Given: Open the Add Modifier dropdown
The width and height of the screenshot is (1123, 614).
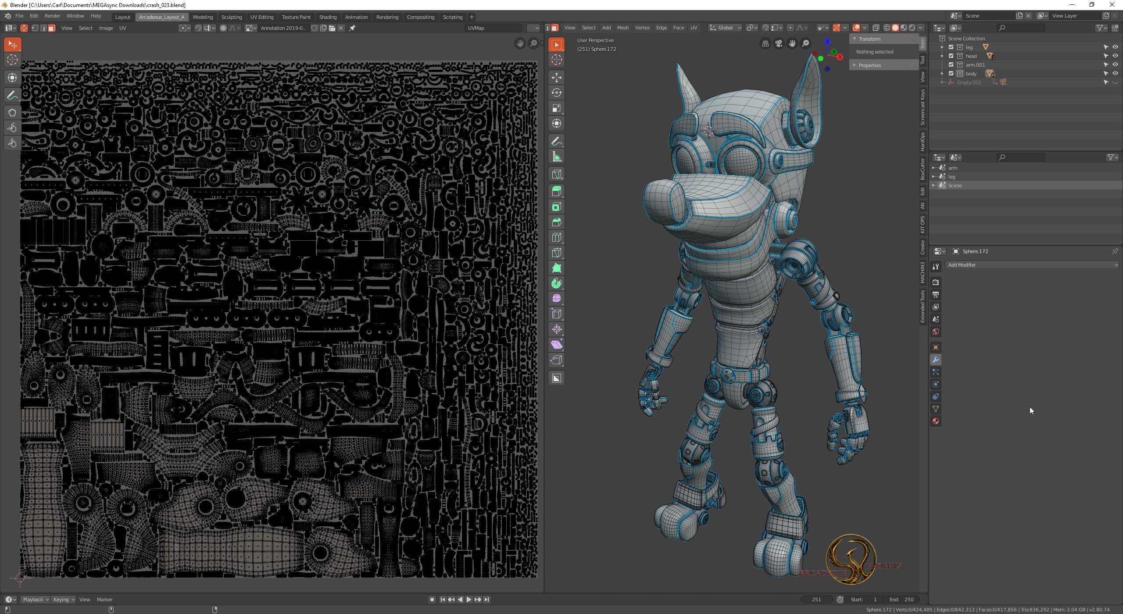Looking at the screenshot, I should [x=1032, y=265].
